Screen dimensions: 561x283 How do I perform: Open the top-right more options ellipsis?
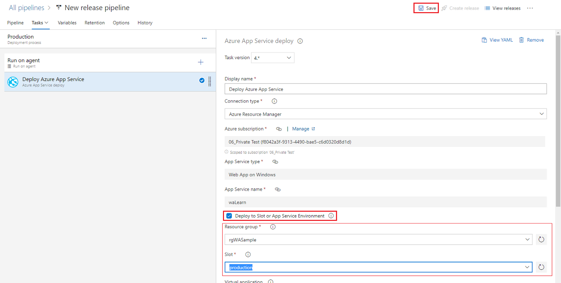point(530,8)
